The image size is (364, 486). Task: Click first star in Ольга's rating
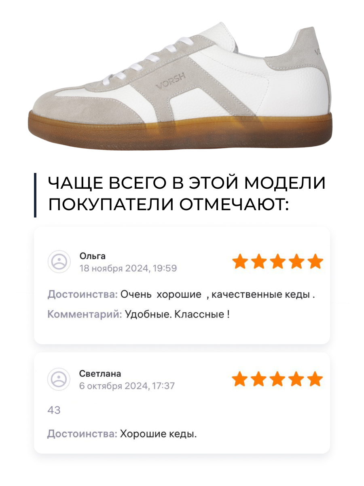click(240, 262)
